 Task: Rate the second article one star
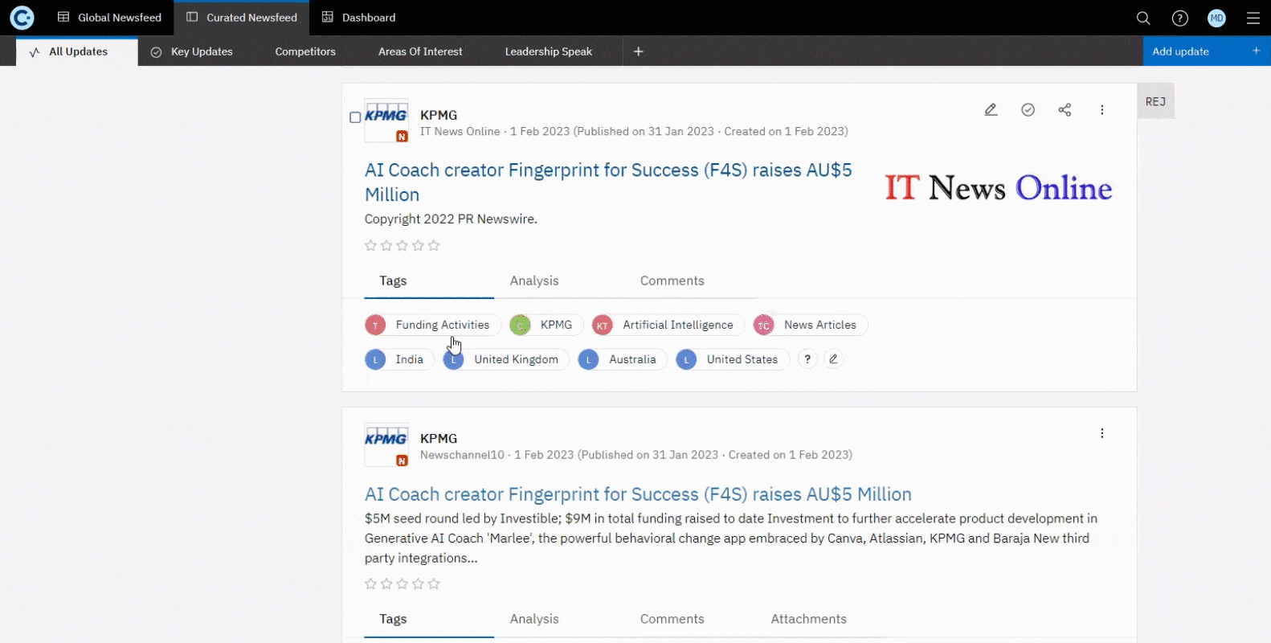point(370,584)
